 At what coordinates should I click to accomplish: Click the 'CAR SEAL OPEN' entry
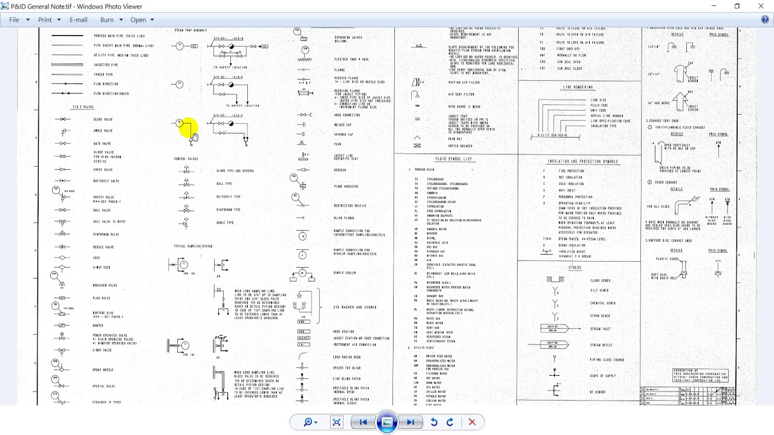568,62
